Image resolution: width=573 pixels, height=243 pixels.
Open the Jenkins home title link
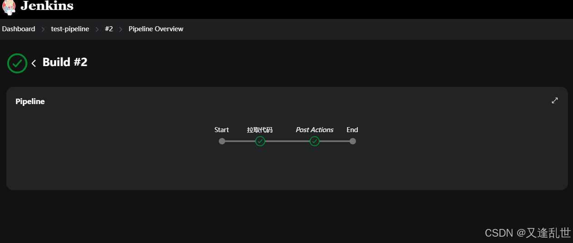(x=47, y=6)
